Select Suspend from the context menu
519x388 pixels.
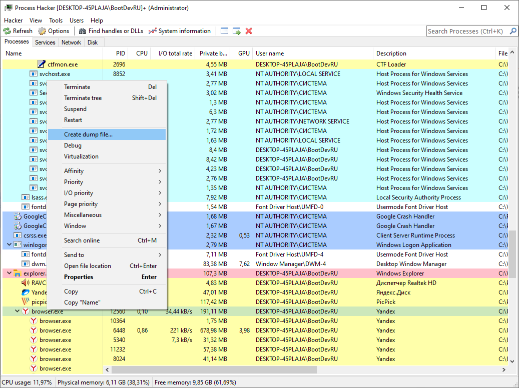pyautogui.click(x=107, y=109)
